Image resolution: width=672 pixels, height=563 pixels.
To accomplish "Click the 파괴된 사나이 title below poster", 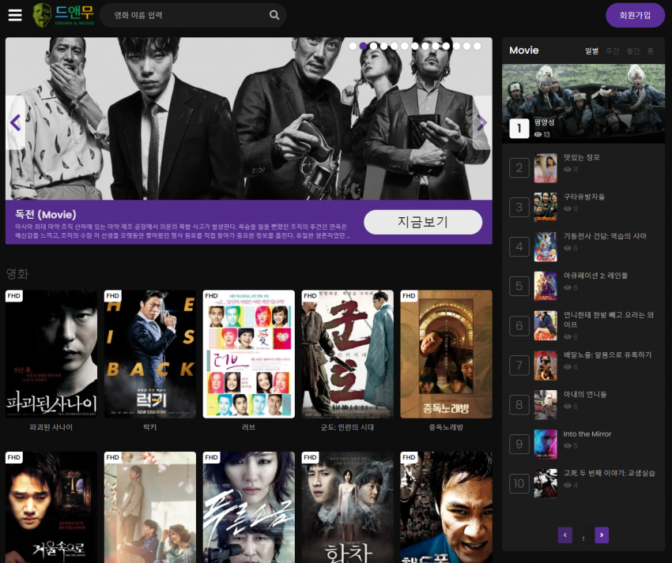I will (51, 427).
